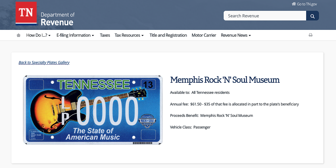Viewport: 336px width, 168px height.
Task: Click the barcode at plate bottom
Action: pos(143,143)
